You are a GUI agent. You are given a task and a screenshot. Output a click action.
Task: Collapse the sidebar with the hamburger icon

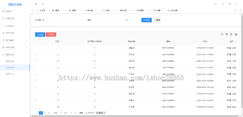tap(36, 4)
